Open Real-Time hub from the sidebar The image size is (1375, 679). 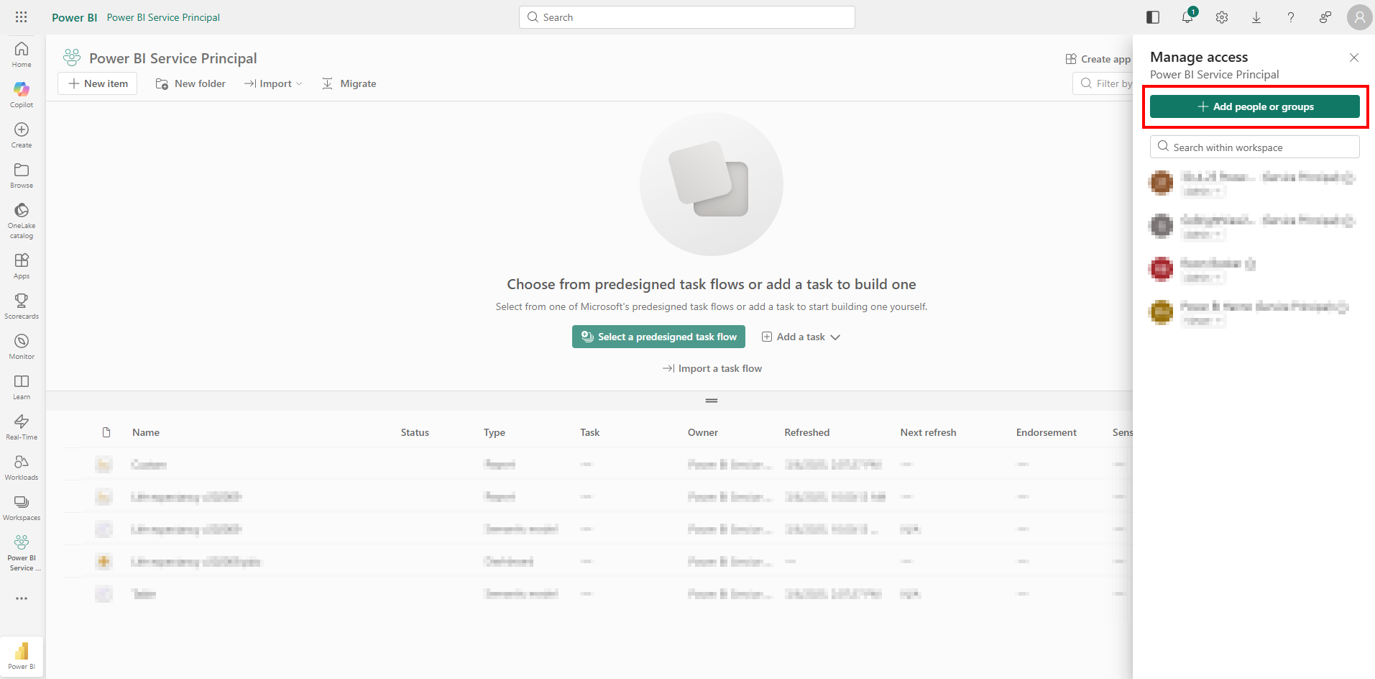(22, 427)
